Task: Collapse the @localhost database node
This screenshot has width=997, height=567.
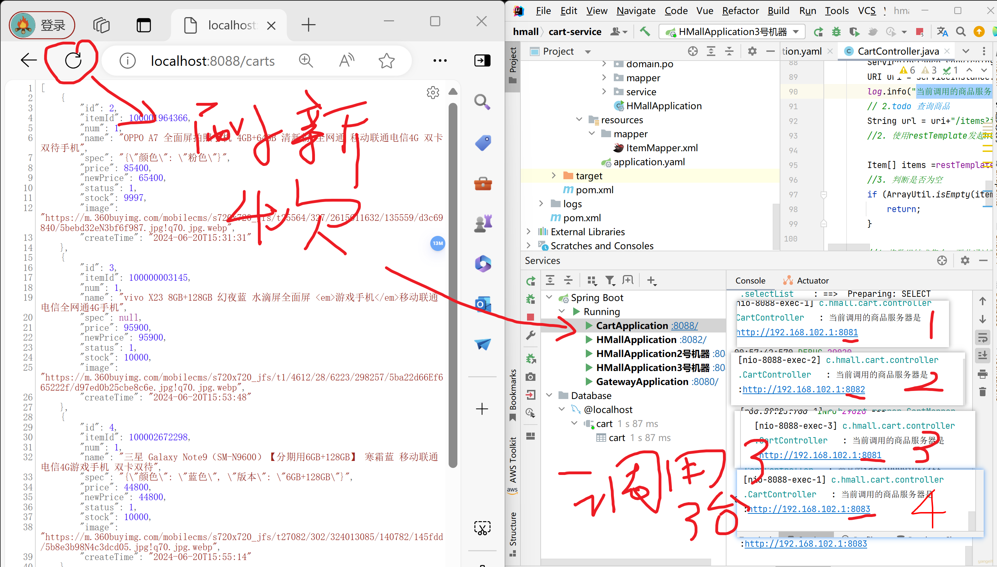Action: point(562,409)
